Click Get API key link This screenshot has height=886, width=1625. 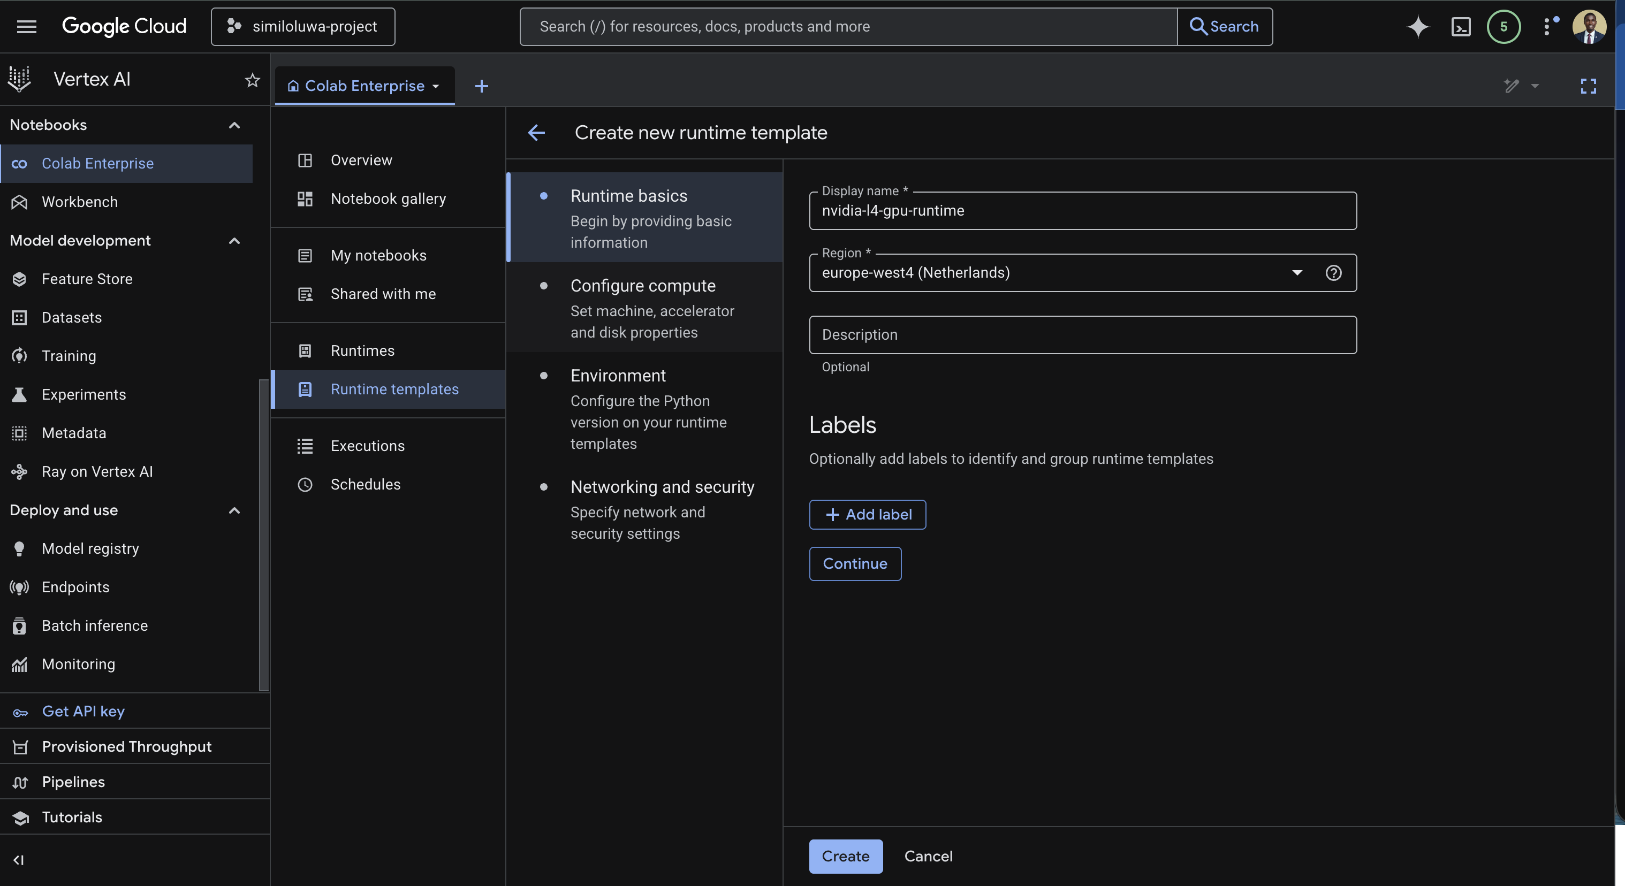point(83,711)
